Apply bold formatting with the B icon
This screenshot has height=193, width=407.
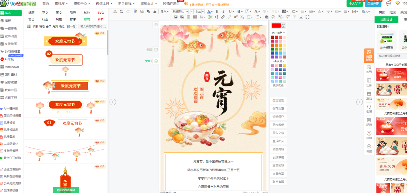pyautogui.click(x=217, y=12)
